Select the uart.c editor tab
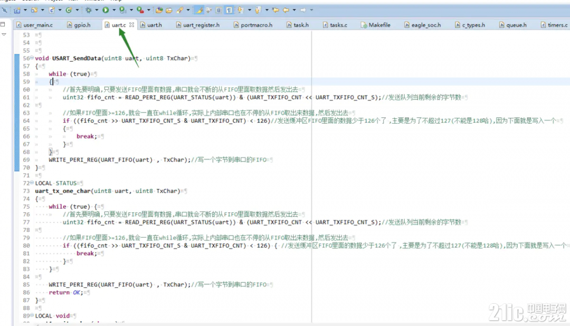This screenshot has height=326, width=570. coord(119,25)
